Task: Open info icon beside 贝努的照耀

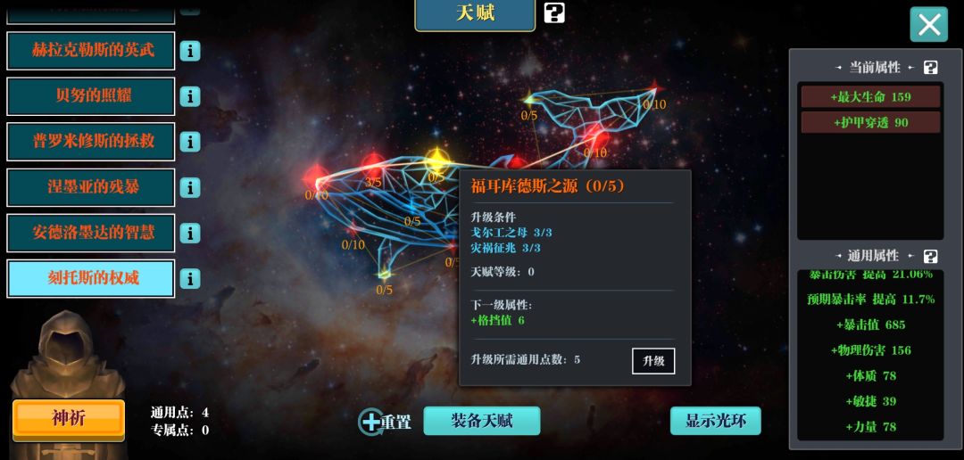Action: [190, 96]
